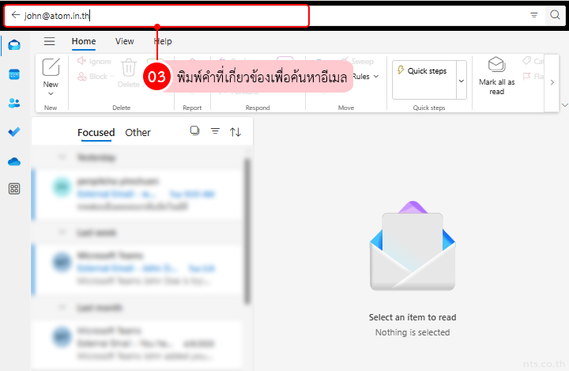Screen dimensions: 569x371
Task: Open the Quick steps box
Action: 424,80
